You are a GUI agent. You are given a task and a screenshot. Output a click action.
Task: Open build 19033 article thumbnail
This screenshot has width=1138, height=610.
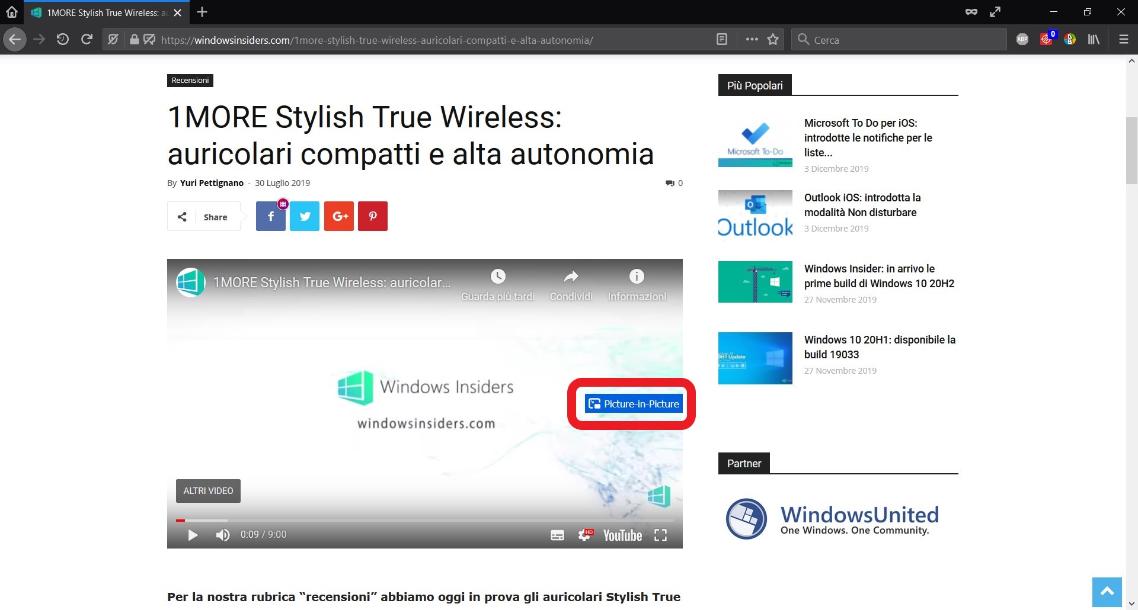pyautogui.click(x=755, y=358)
